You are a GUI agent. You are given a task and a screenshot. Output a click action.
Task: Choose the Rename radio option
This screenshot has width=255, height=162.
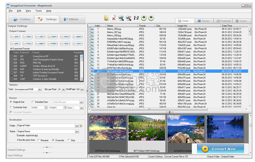pyautogui.click(x=39, y=140)
